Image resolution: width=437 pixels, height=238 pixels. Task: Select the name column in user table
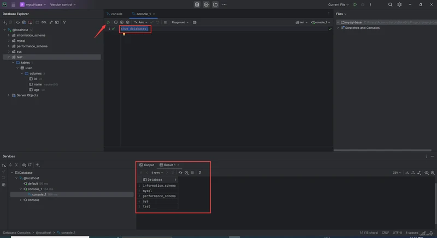(x=38, y=84)
